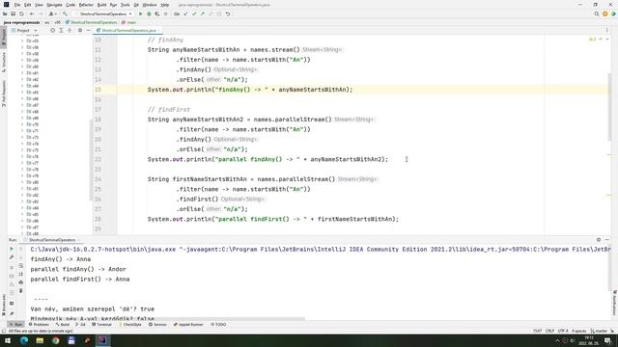Change UTF-8 file encoding
The height and width of the screenshot is (347, 618).
(x=563, y=331)
